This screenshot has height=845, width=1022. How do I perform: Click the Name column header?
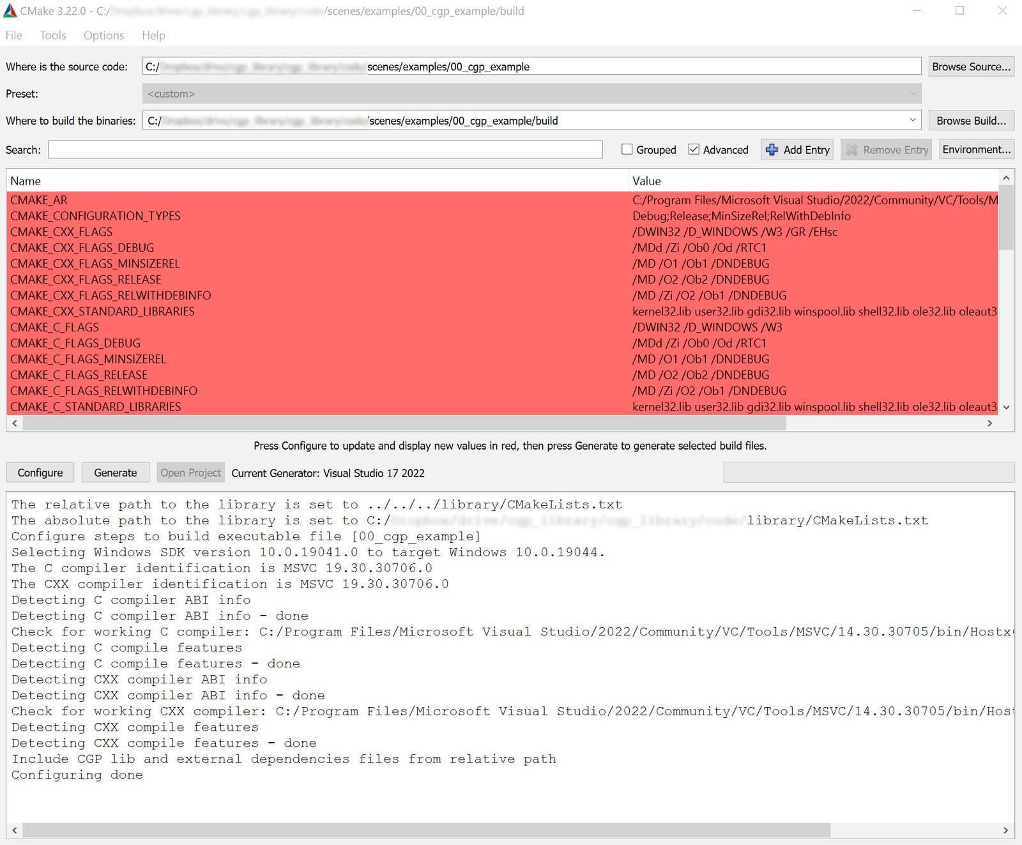point(317,181)
